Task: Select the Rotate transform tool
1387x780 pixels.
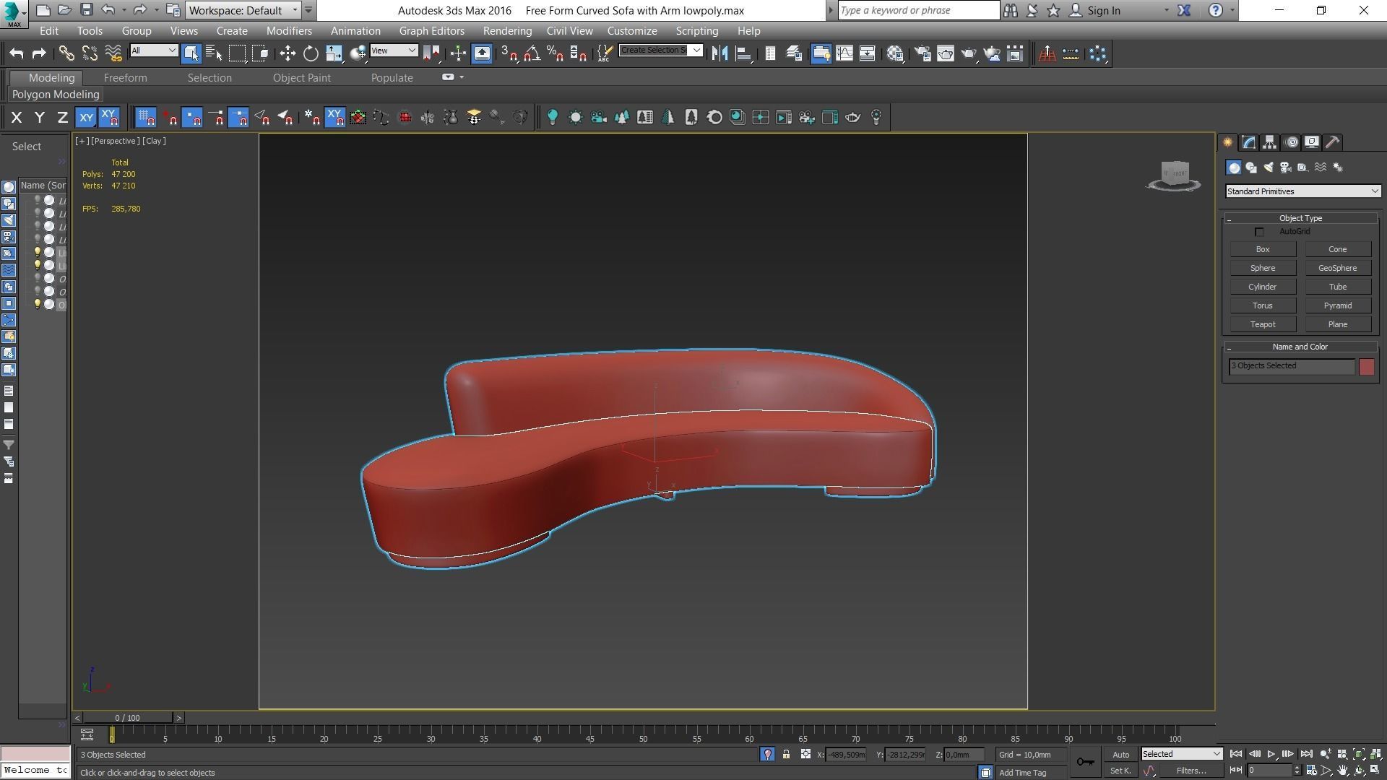Action: (x=311, y=53)
